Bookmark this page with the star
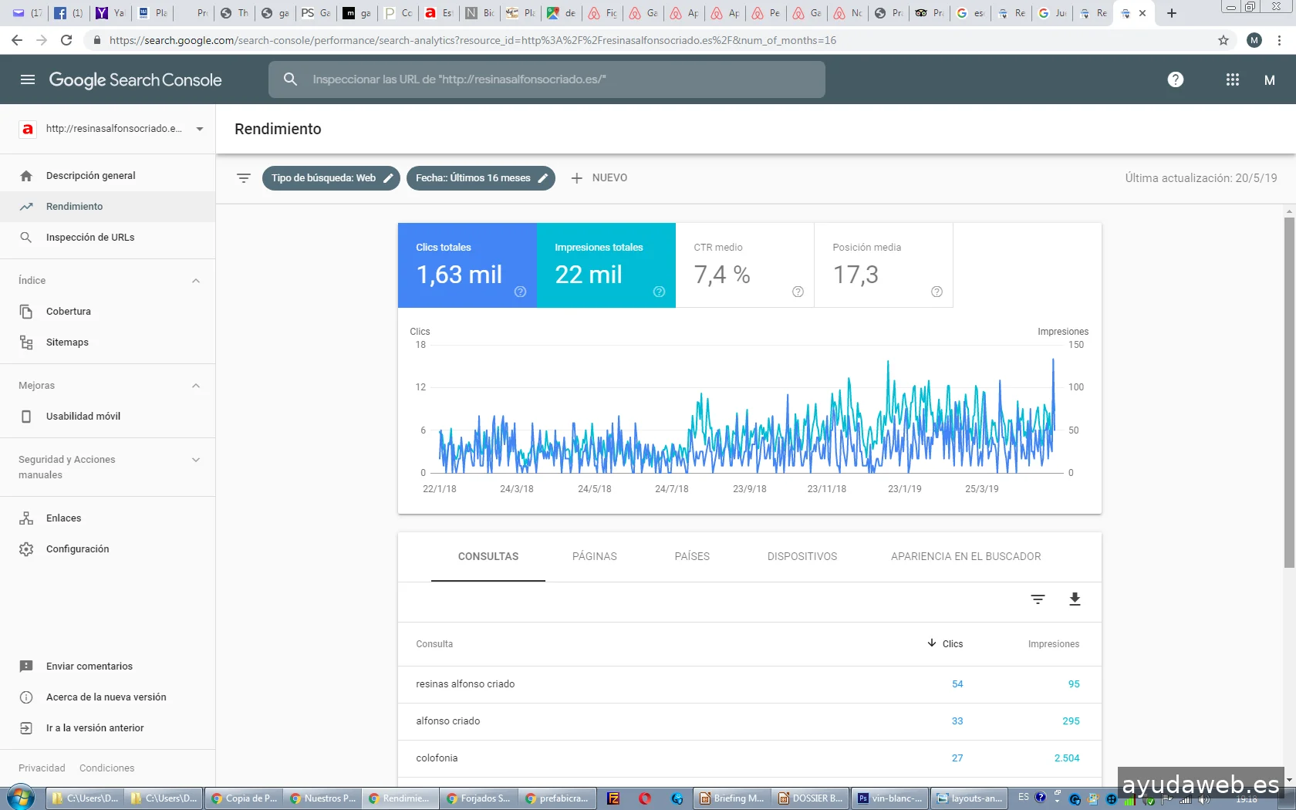The width and height of the screenshot is (1296, 810). (1223, 40)
